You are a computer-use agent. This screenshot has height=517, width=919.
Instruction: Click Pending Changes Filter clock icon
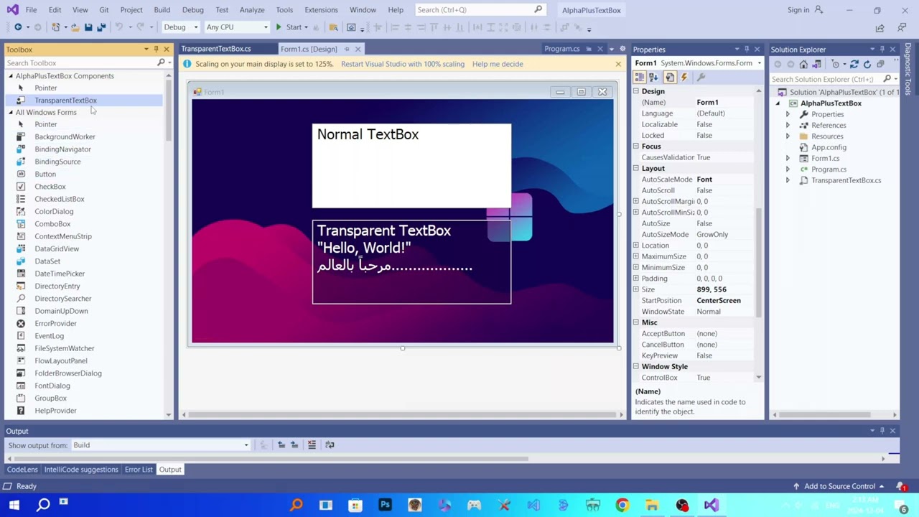836,65
